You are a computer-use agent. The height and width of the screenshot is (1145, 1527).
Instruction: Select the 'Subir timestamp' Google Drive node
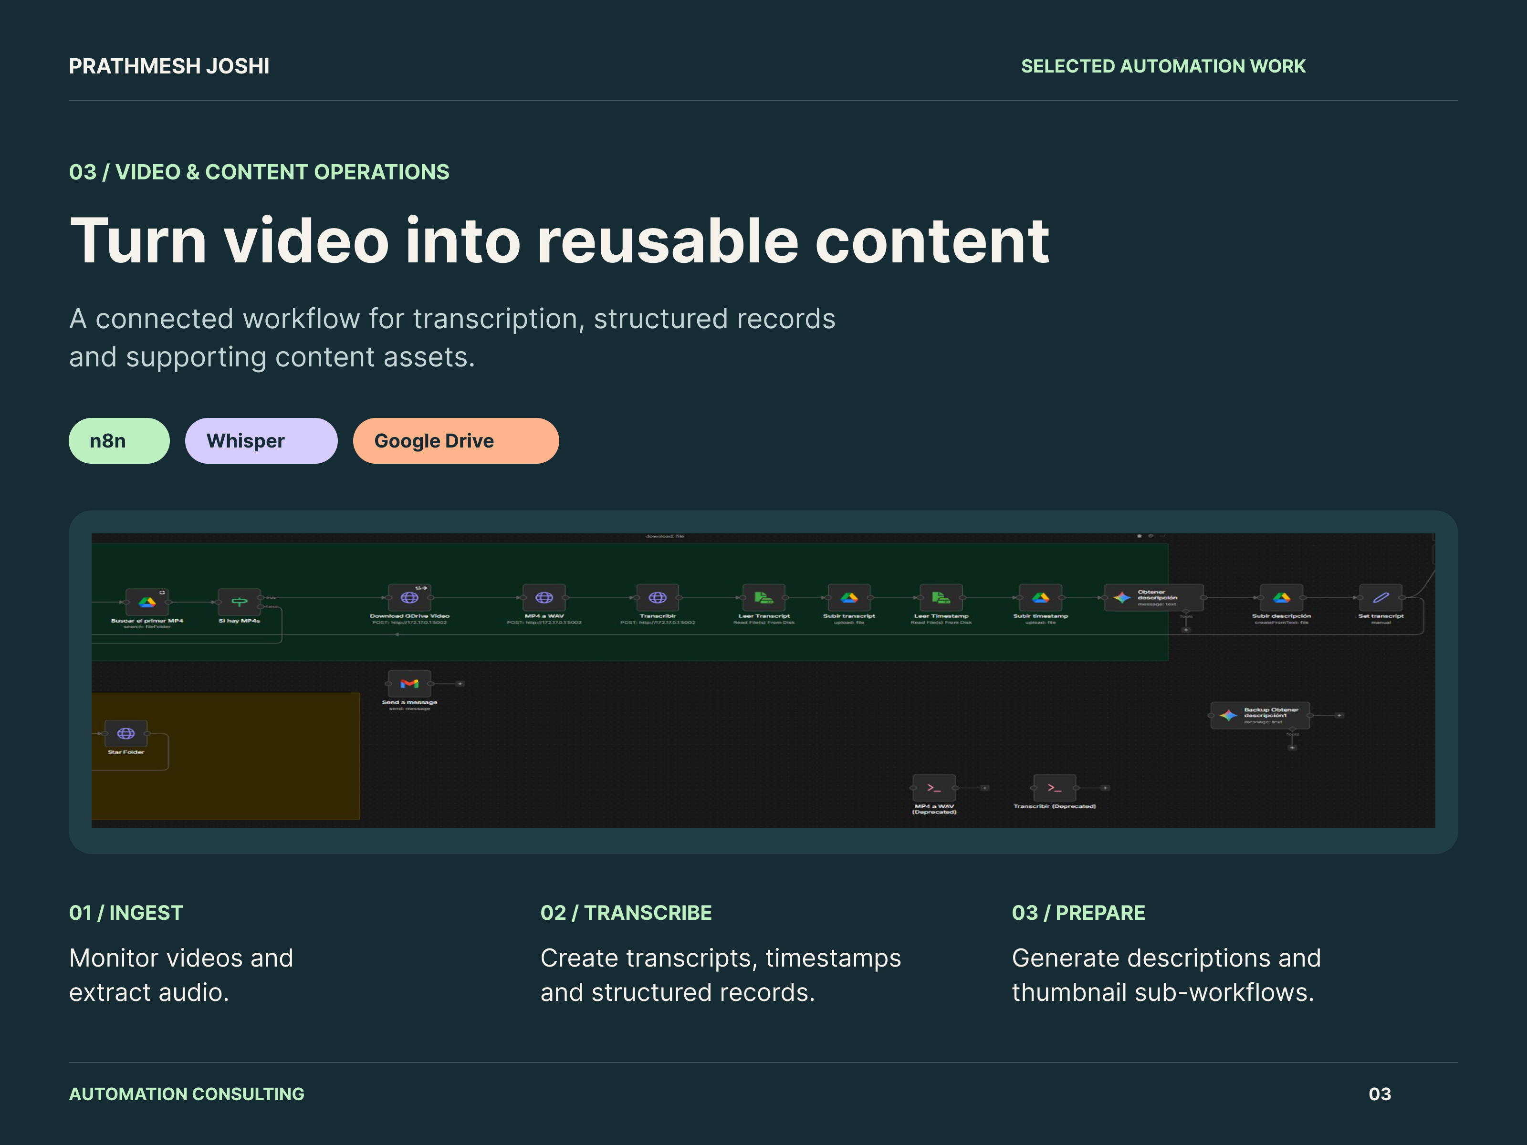pyautogui.click(x=1040, y=598)
